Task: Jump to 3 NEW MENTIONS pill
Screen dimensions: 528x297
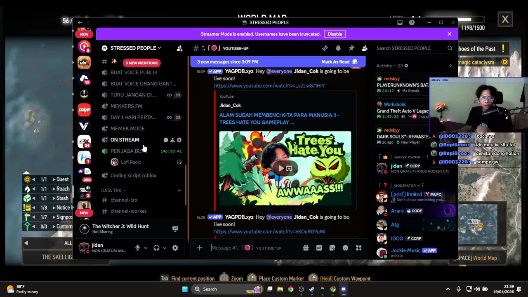Action: tap(141, 63)
